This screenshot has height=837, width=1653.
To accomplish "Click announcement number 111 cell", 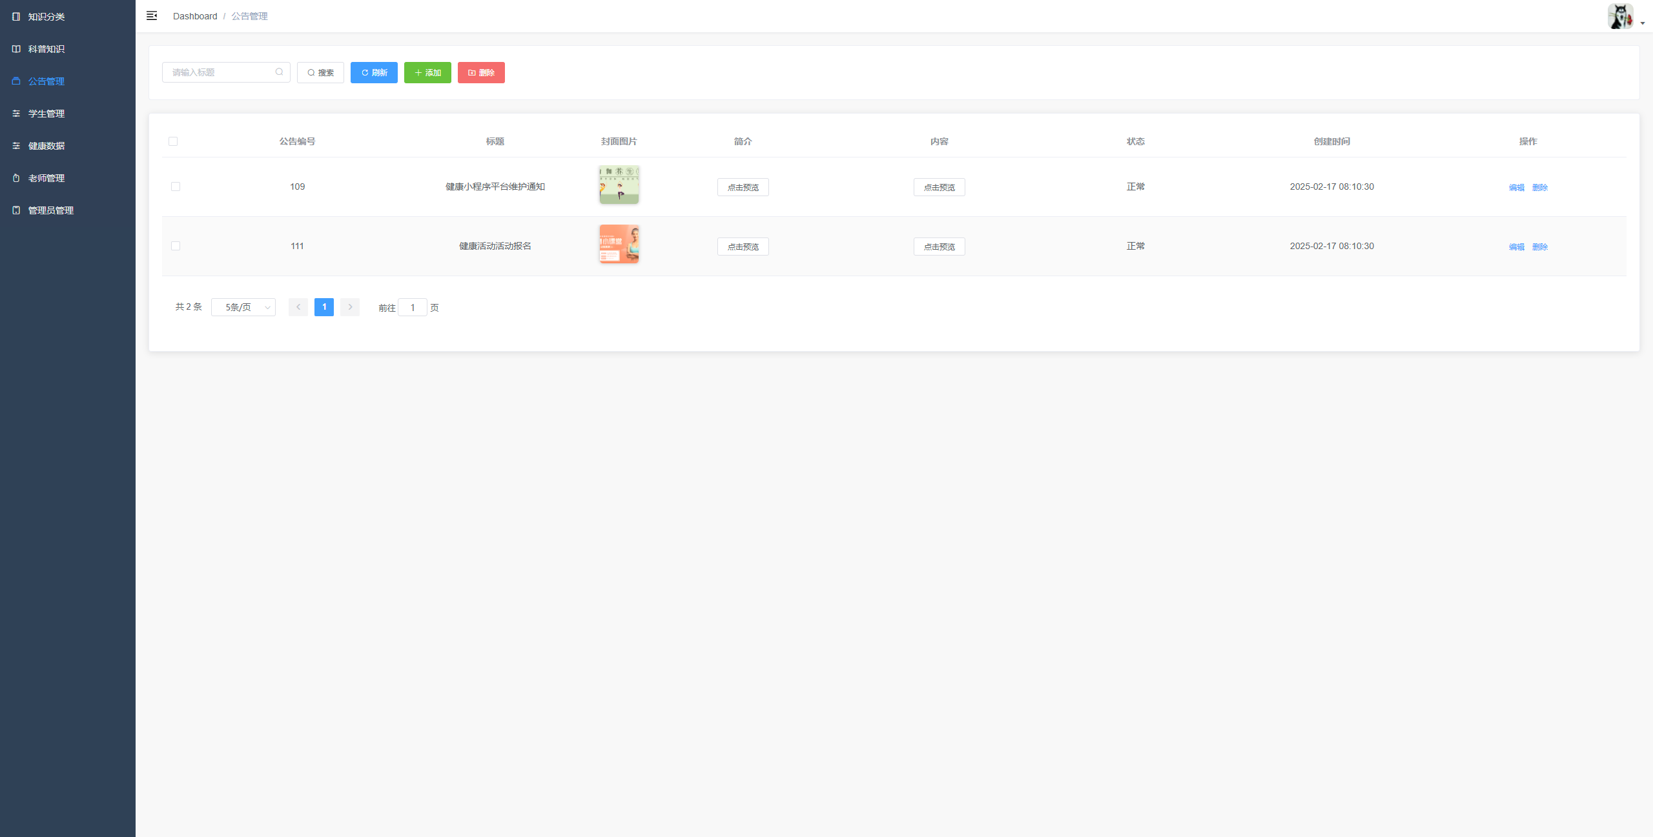I will 297,246.
